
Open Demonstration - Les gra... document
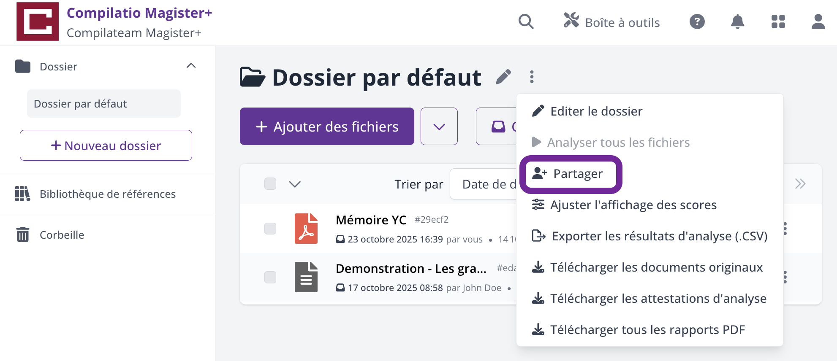tap(411, 268)
